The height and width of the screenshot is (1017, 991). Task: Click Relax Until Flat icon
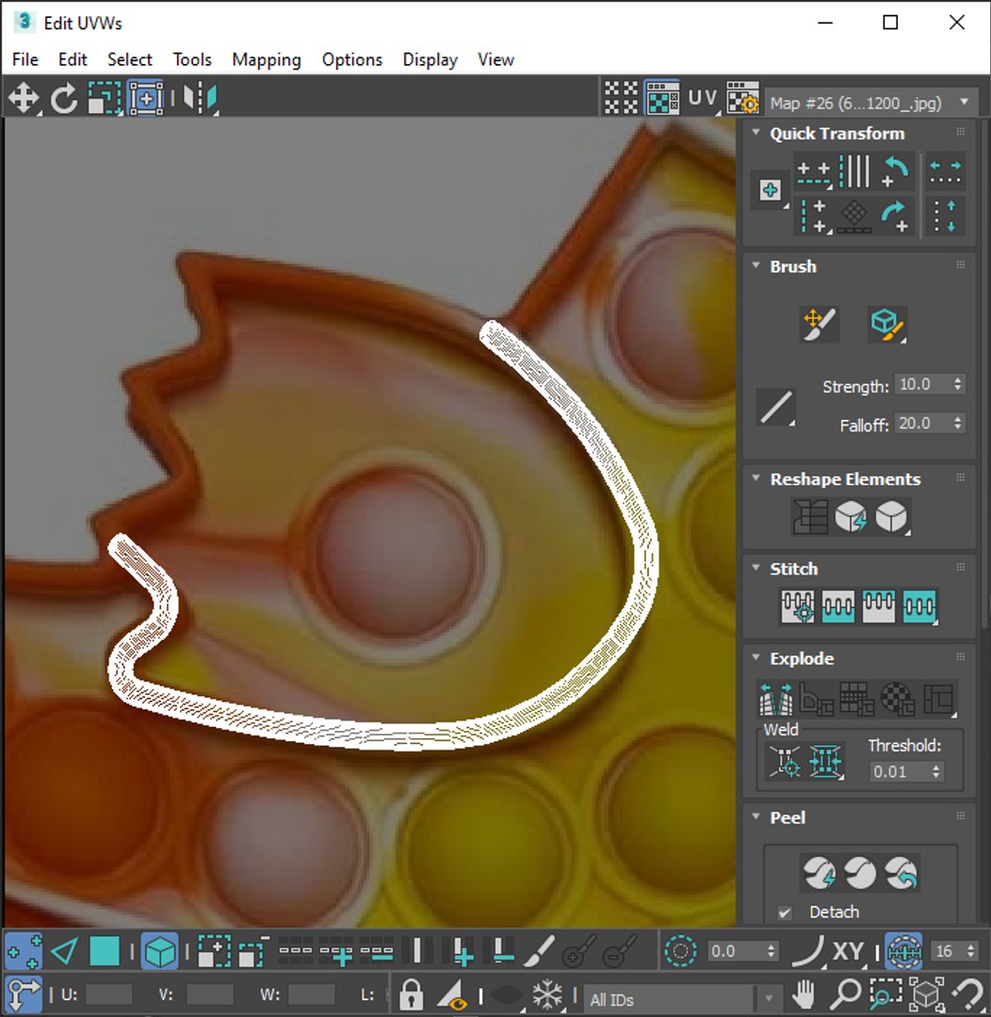(851, 517)
